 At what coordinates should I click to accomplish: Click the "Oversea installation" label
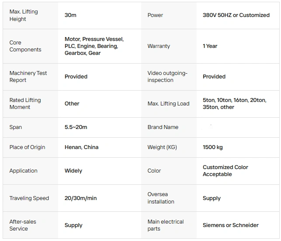(x=161, y=198)
